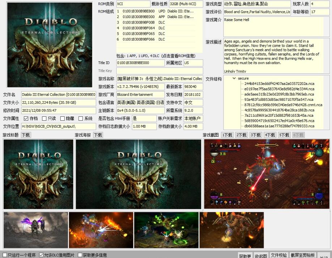Collapse the secure folder tree node
This screenshot has height=258, width=332.
234,78
